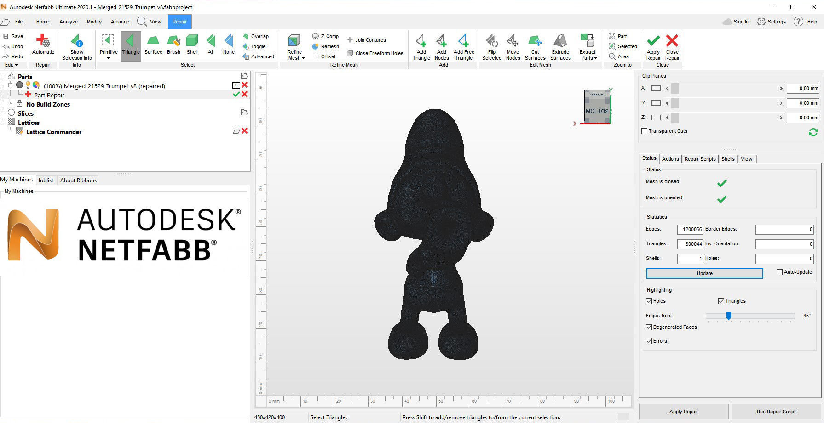Viewport: 824px width, 423px height.
Task: Flip Selected triangles
Action: (492, 47)
